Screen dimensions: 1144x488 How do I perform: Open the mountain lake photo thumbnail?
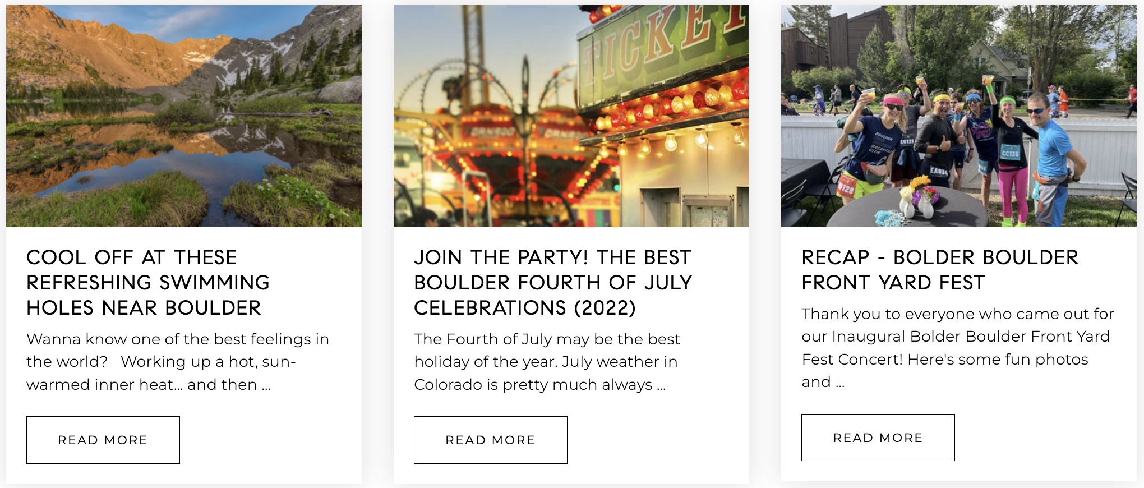tap(183, 116)
